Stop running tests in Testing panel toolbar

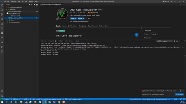point(34,5)
